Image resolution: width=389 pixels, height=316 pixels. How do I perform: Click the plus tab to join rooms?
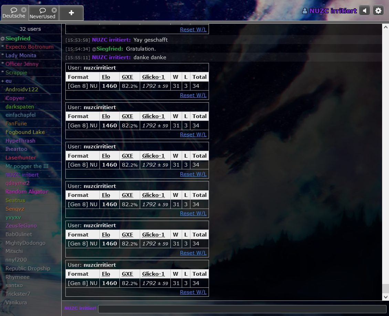click(71, 13)
